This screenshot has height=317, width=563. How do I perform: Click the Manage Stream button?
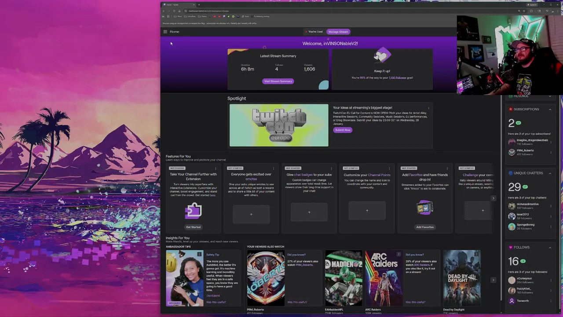click(338, 32)
